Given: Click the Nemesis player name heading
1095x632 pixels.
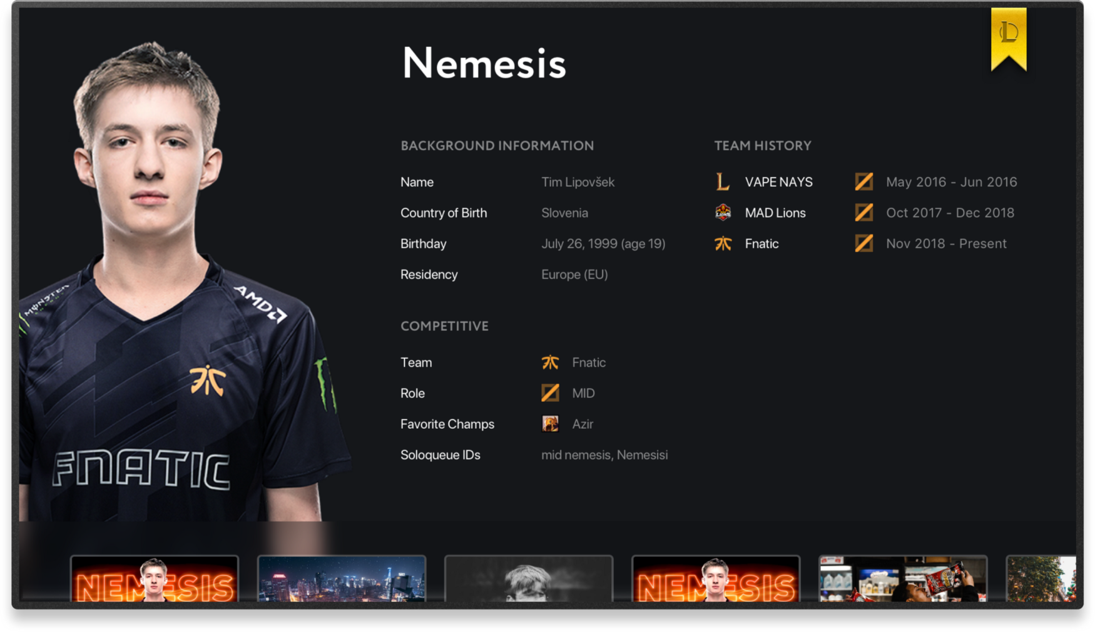Looking at the screenshot, I should (x=484, y=63).
